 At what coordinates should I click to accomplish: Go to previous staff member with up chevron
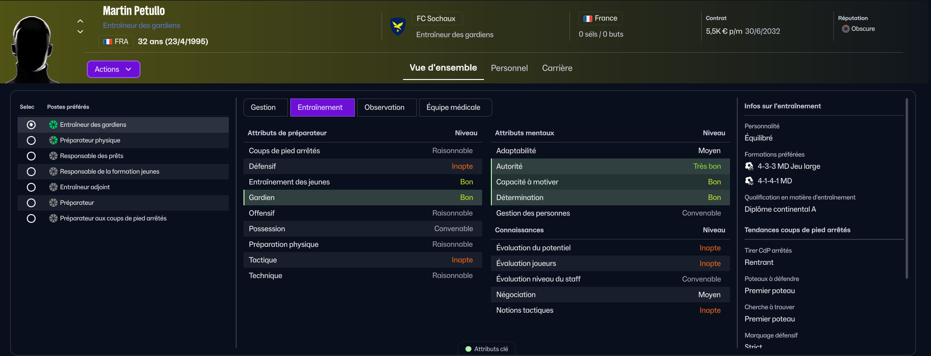pyautogui.click(x=81, y=21)
